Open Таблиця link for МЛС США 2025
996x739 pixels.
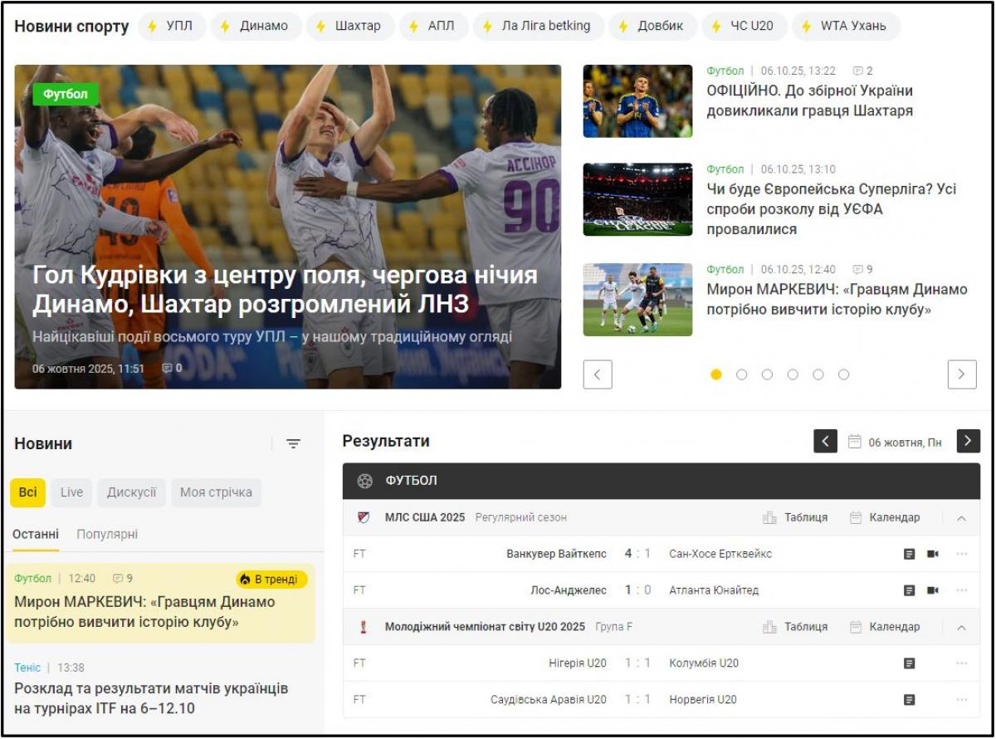[x=795, y=517]
